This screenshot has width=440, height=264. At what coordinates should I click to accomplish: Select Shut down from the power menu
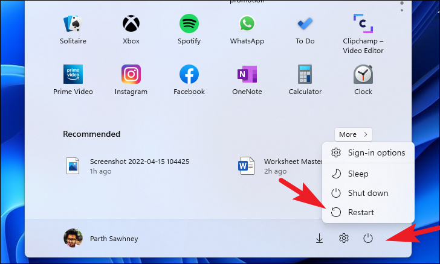[368, 193]
